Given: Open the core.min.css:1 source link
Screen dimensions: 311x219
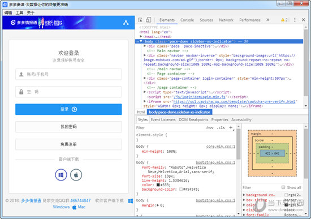Looking at the screenshot, I should tap(221, 147).
